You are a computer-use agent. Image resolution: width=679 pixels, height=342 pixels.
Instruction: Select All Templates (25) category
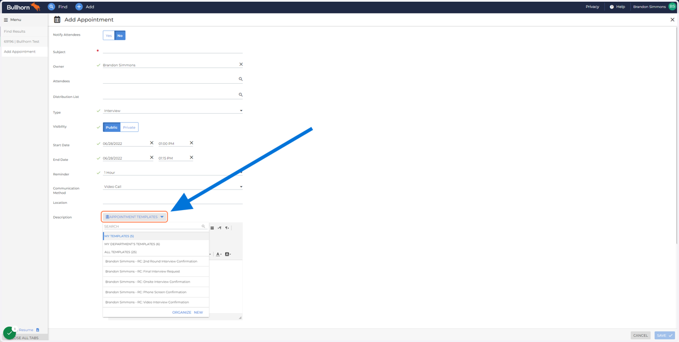[156, 252]
